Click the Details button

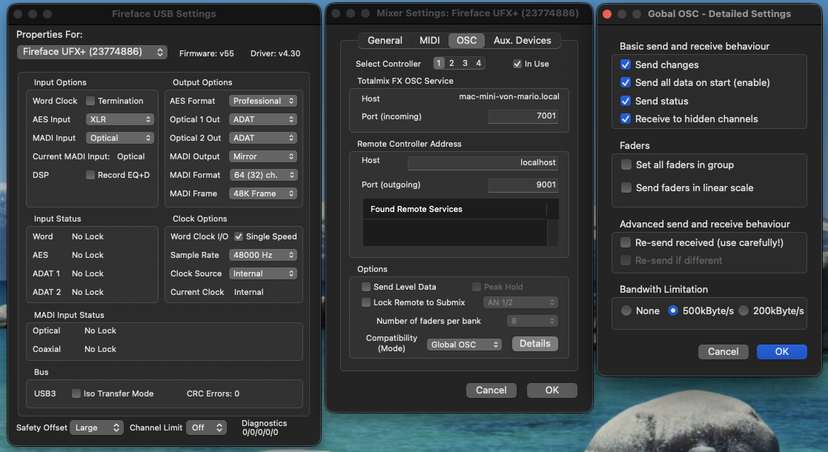pos(535,344)
